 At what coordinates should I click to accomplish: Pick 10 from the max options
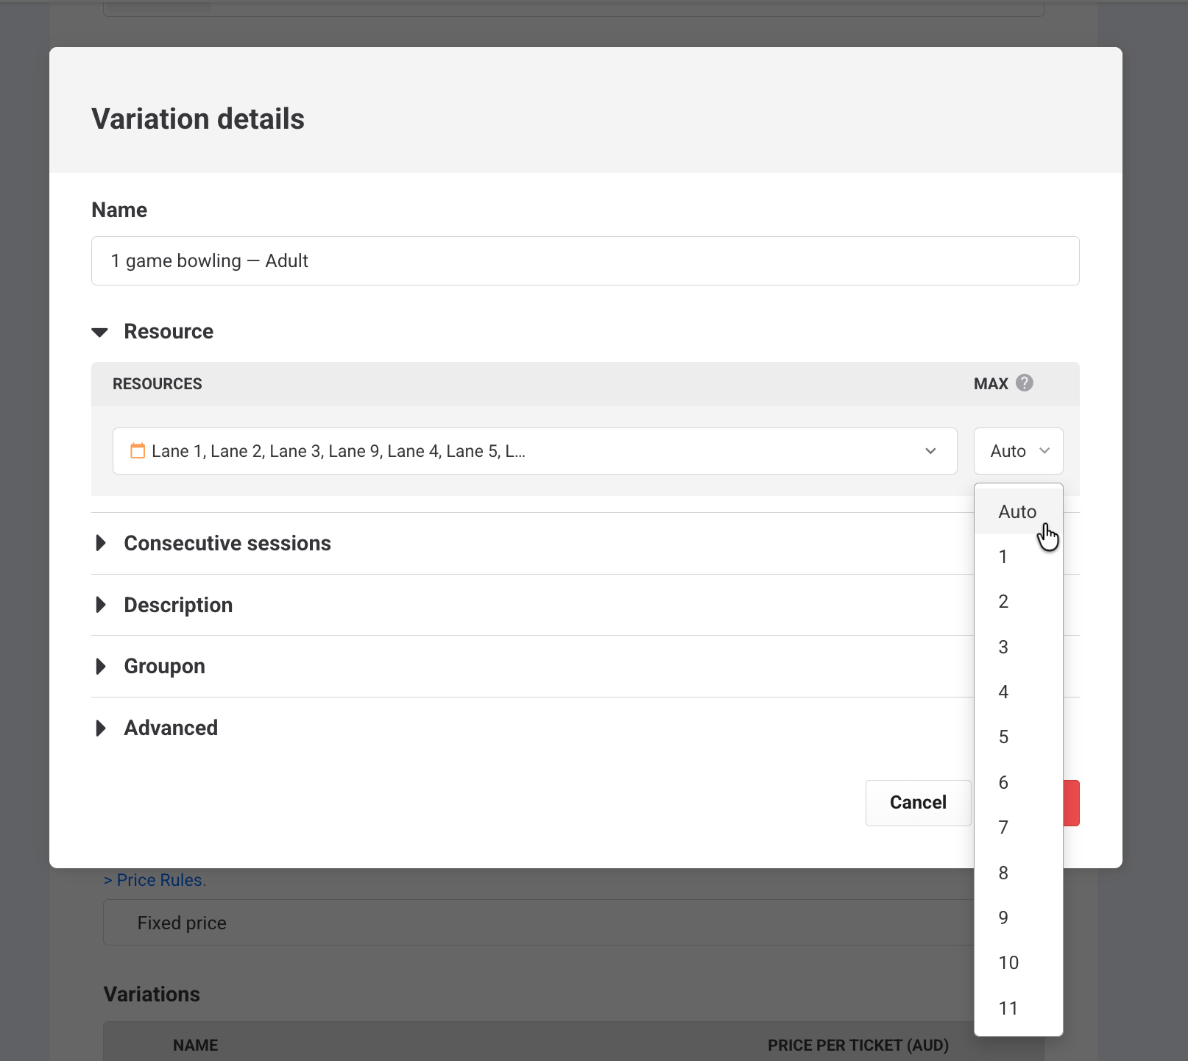pos(1018,962)
